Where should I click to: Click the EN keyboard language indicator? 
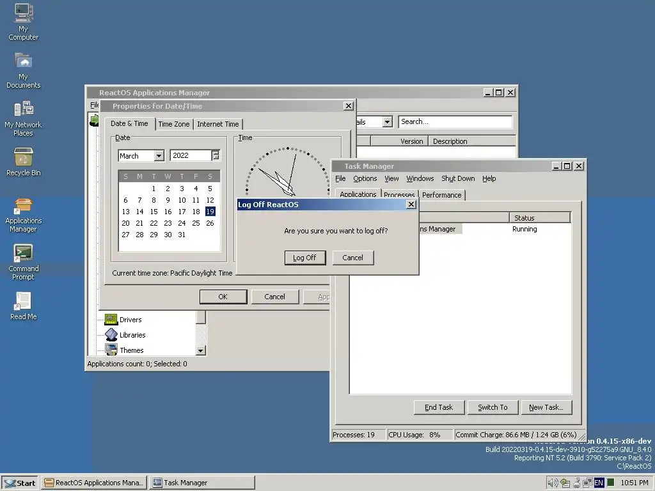[599, 483]
